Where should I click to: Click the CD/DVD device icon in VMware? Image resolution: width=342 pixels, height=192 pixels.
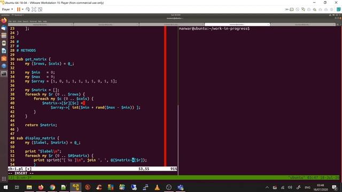click(298, 10)
